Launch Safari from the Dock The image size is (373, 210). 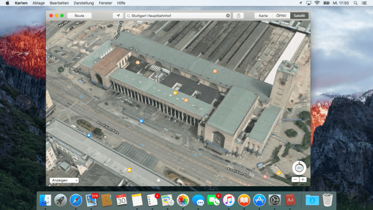click(76, 200)
